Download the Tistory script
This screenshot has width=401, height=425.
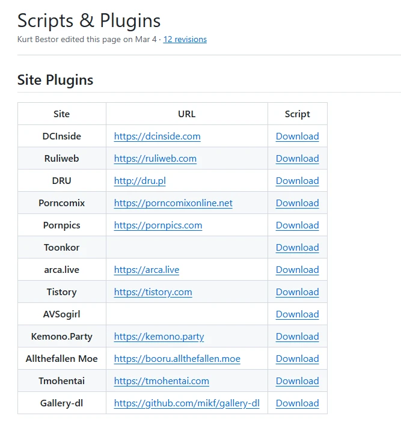click(297, 292)
